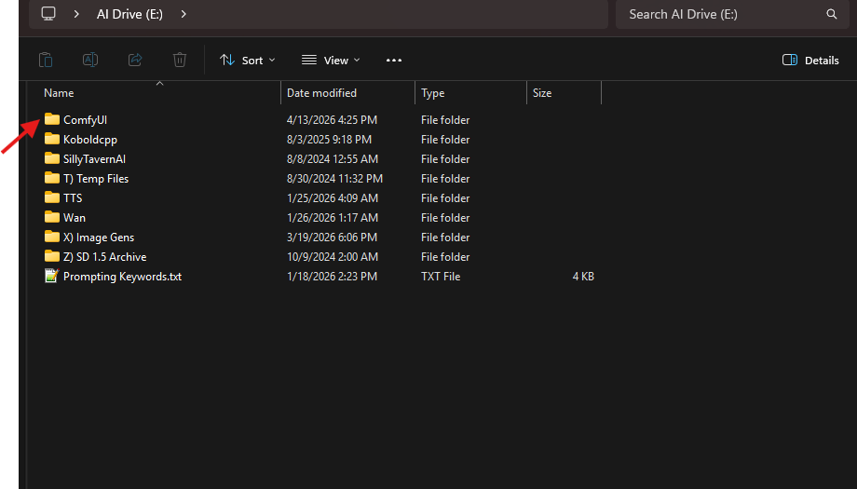Click the Delete trash can icon
Image resolution: width=857 pixels, height=489 pixels.
[x=180, y=60]
